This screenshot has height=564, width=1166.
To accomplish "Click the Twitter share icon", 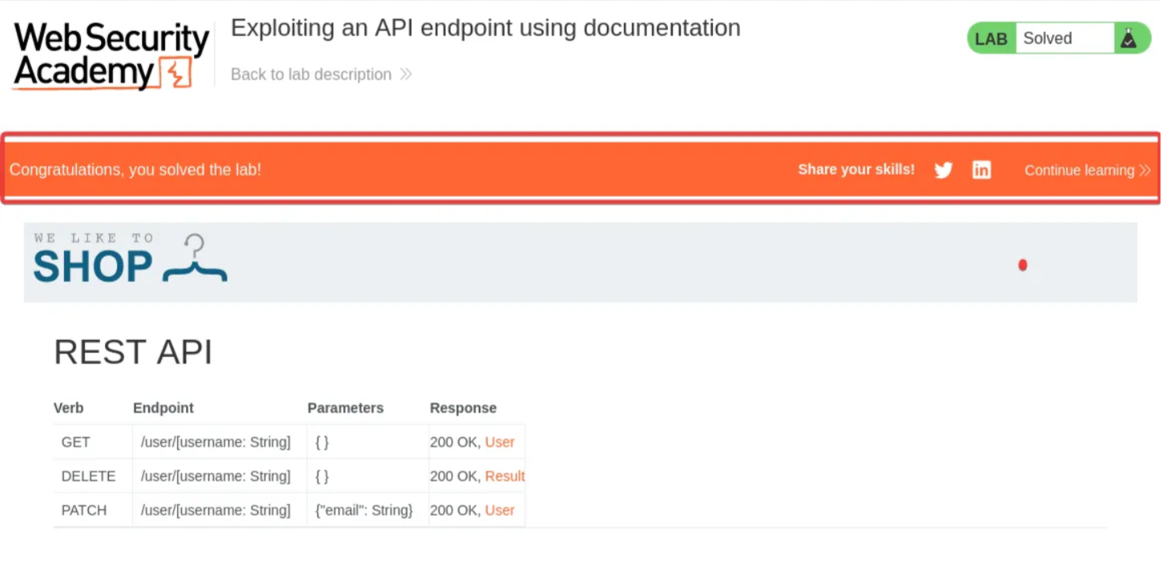I will tap(943, 169).
